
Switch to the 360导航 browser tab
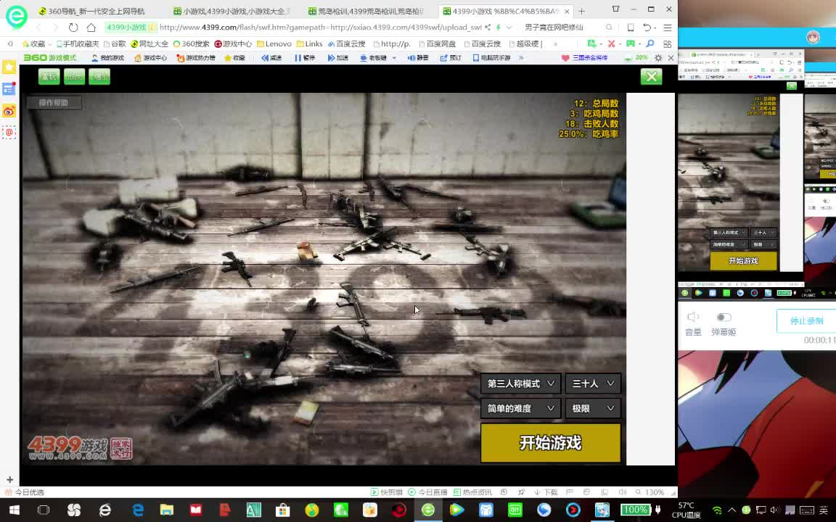[x=96, y=11]
